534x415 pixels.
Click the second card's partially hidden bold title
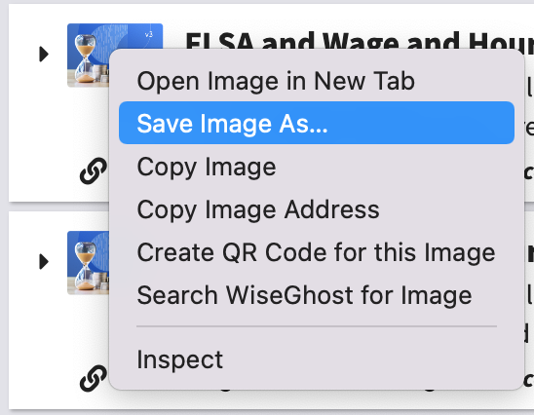click(x=530, y=253)
